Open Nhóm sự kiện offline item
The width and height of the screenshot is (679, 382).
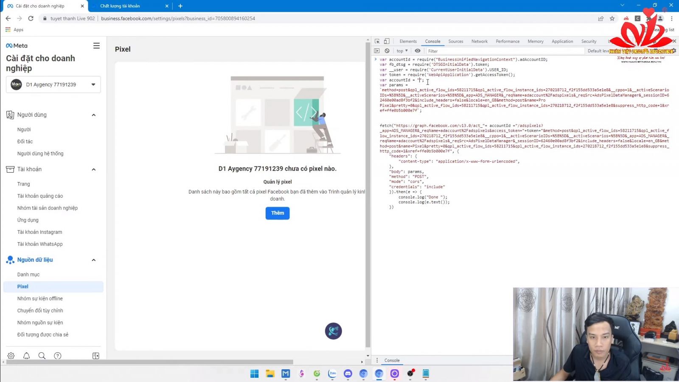(x=40, y=299)
